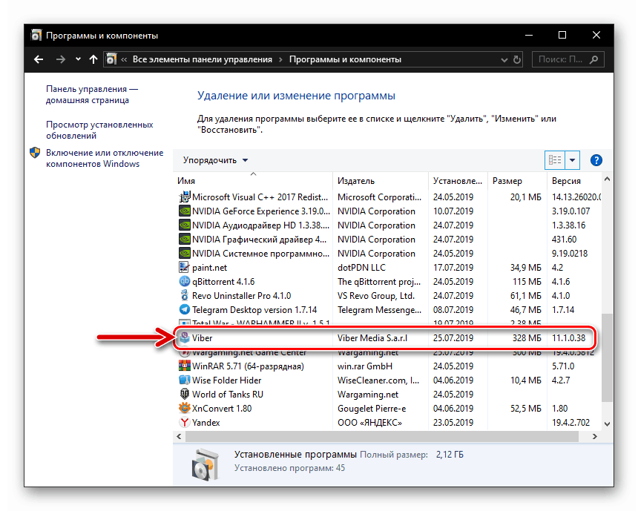Click the horizontal scrollbar thumb
Viewport: 638px width, 511px height.
coord(381,437)
